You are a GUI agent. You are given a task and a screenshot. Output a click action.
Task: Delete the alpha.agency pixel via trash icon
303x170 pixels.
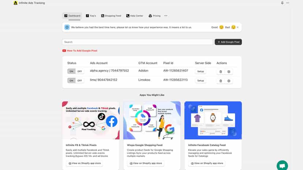(221, 72)
